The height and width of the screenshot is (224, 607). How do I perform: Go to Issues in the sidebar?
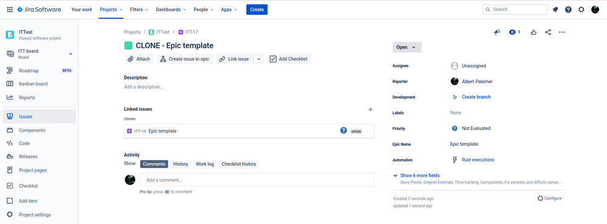(x=39, y=117)
